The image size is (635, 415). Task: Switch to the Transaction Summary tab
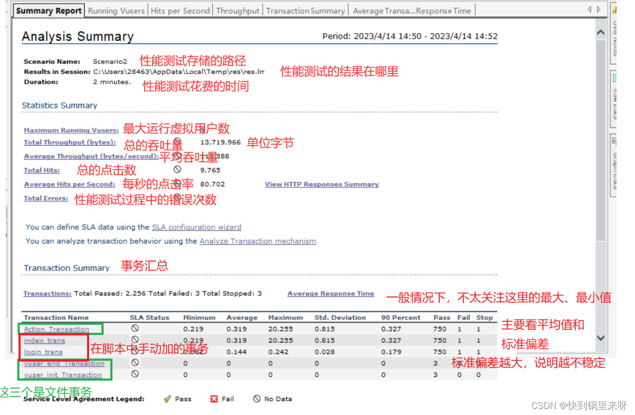click(x=305, y=10)
